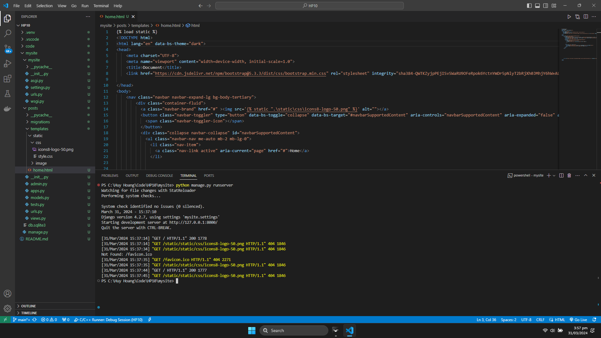Click the Run code play icon in editor toolbar
This screenshot has width=601, height=338.
[569, 17]
